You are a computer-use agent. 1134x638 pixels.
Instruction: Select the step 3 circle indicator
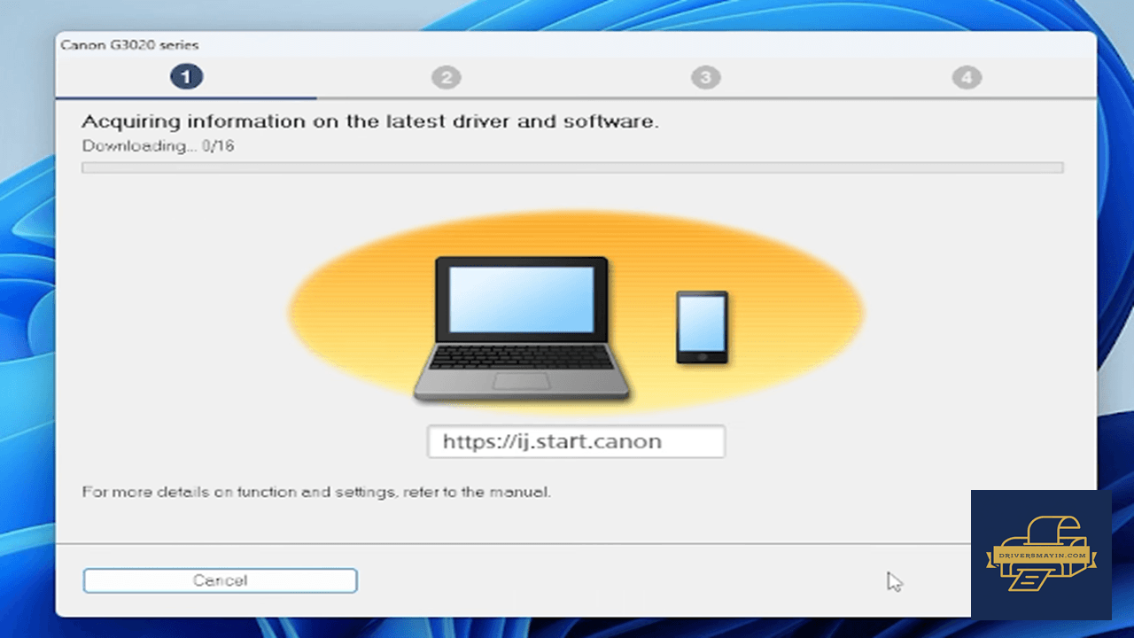[705, 78]
